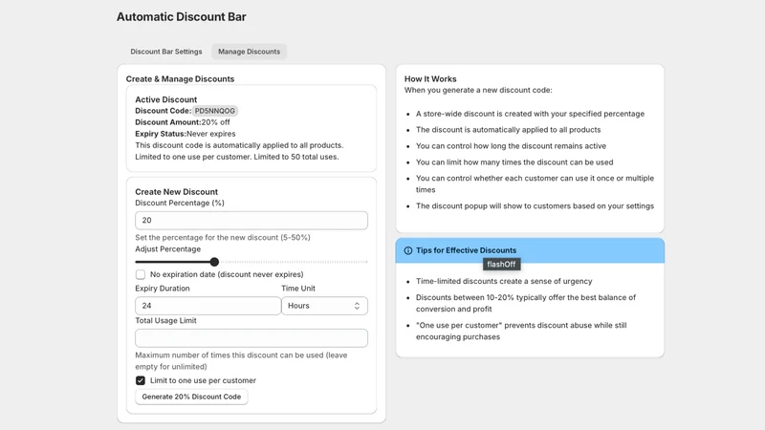The width and height of the screenshot is (765, 430).
Task: Click the Hours dropdown chevron arrows
Action: point(357,306)
